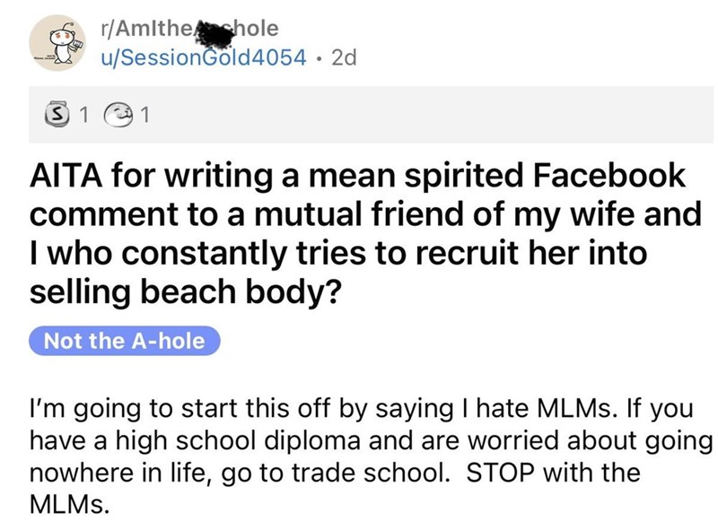This screenshot has height=530, width=718.
Task: Click the Silver award icon
Action: [x=58, y=114]
